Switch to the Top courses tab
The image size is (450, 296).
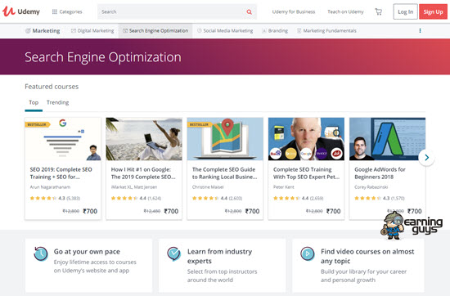[34, 102]
